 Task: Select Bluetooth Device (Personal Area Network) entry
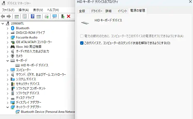click(48, 112)
